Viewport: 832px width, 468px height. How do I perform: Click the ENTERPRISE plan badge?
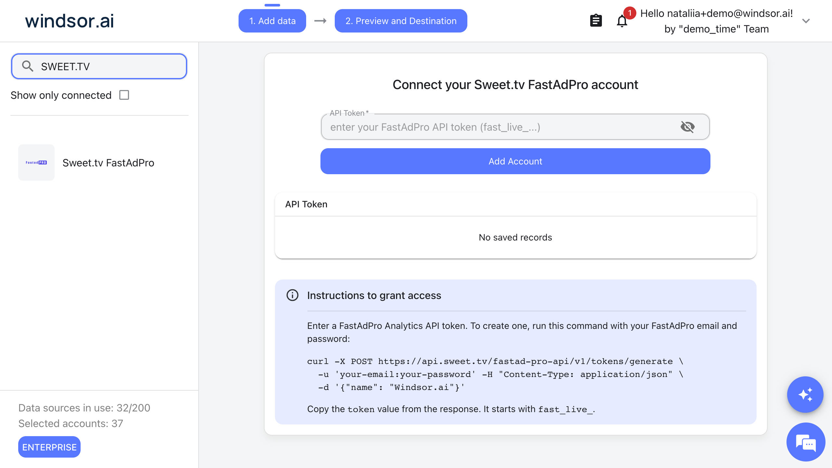[49, 447]
